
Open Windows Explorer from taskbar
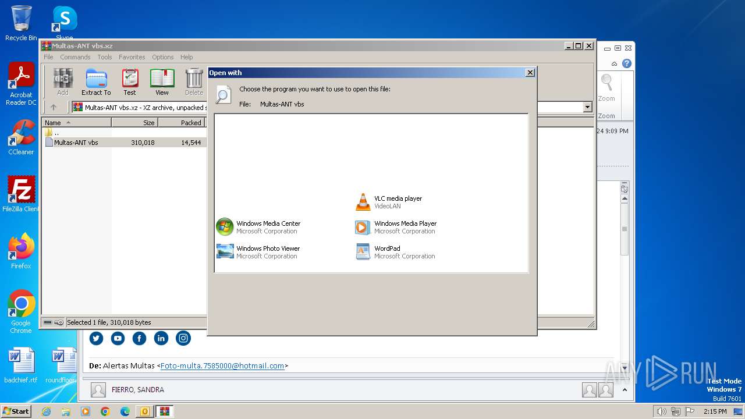tap(66, 411)
